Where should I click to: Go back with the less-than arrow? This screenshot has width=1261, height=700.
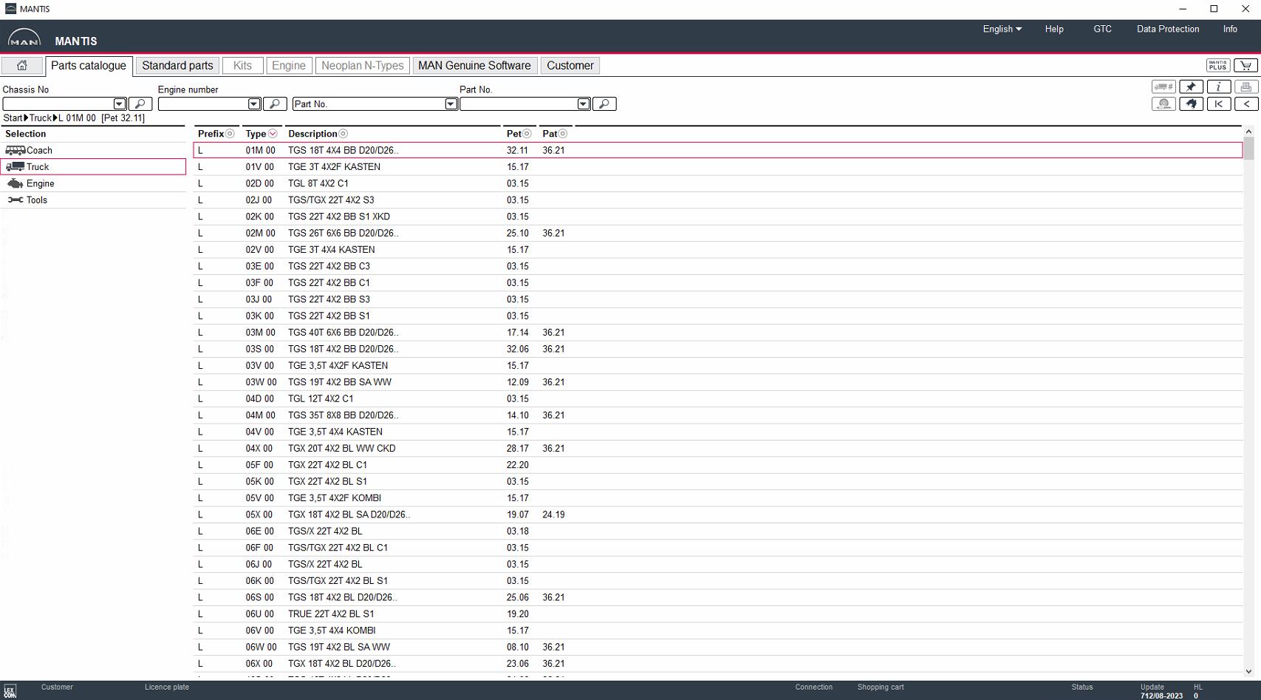[1246, 104]
